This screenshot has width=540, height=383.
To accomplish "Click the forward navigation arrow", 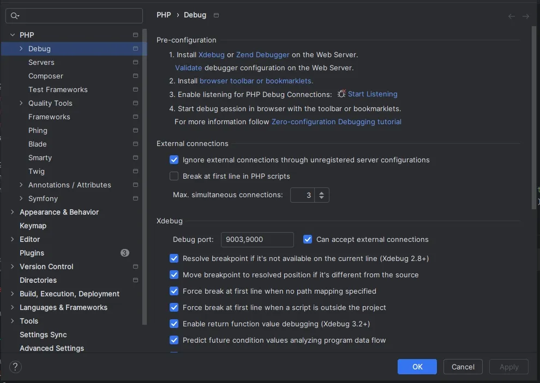I will (525, 16).
